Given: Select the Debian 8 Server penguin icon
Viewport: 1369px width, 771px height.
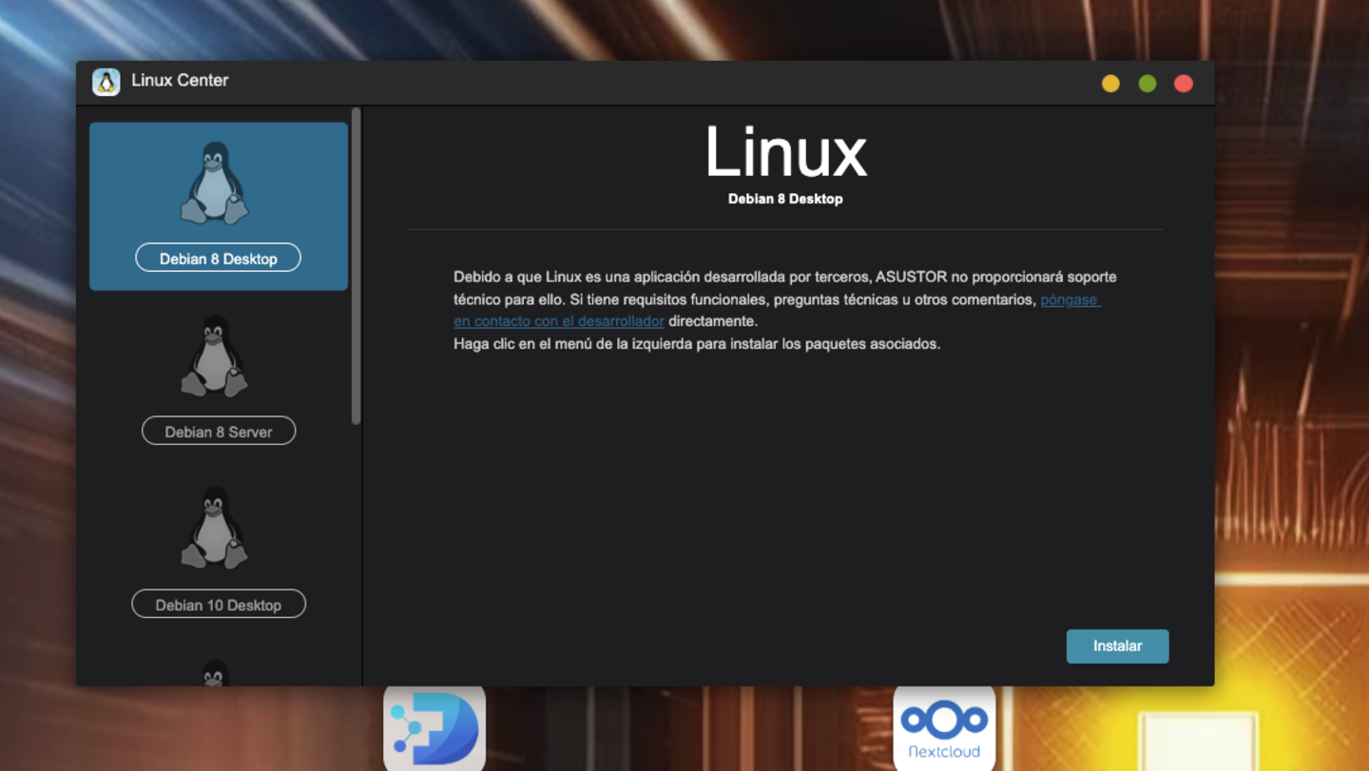Looking at the screenshot, I should tap(215, 357).
